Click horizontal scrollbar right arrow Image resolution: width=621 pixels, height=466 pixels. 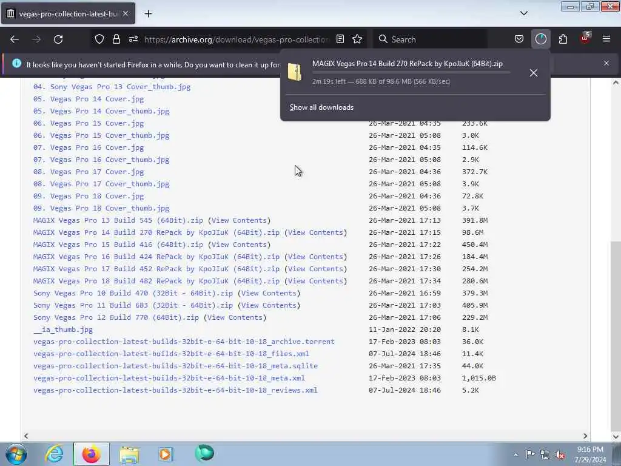(x=585, y=436)
